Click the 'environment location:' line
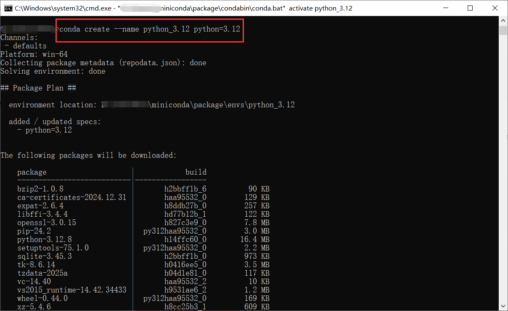Viewport: 508px width, 311px height. pos(152,105)
